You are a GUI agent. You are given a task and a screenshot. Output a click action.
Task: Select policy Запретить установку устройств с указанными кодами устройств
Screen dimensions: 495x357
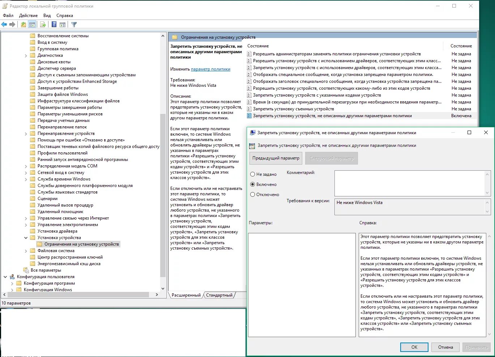click(317, 95)
